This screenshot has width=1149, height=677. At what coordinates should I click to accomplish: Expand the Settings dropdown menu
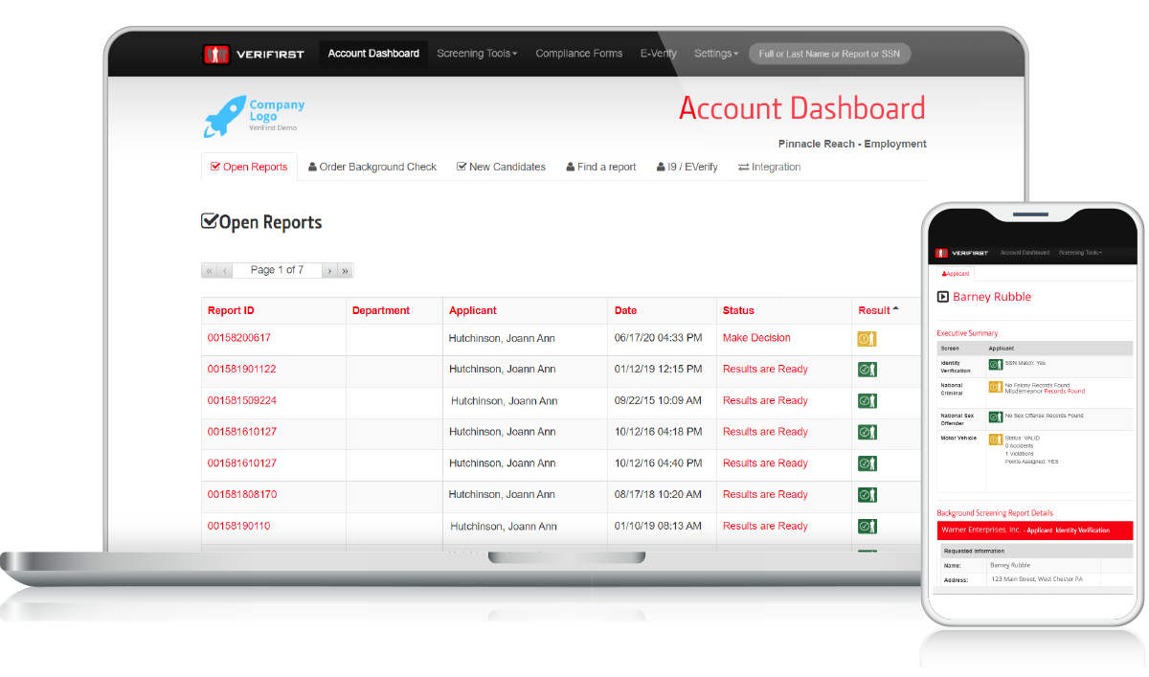(x=716, y=53)
